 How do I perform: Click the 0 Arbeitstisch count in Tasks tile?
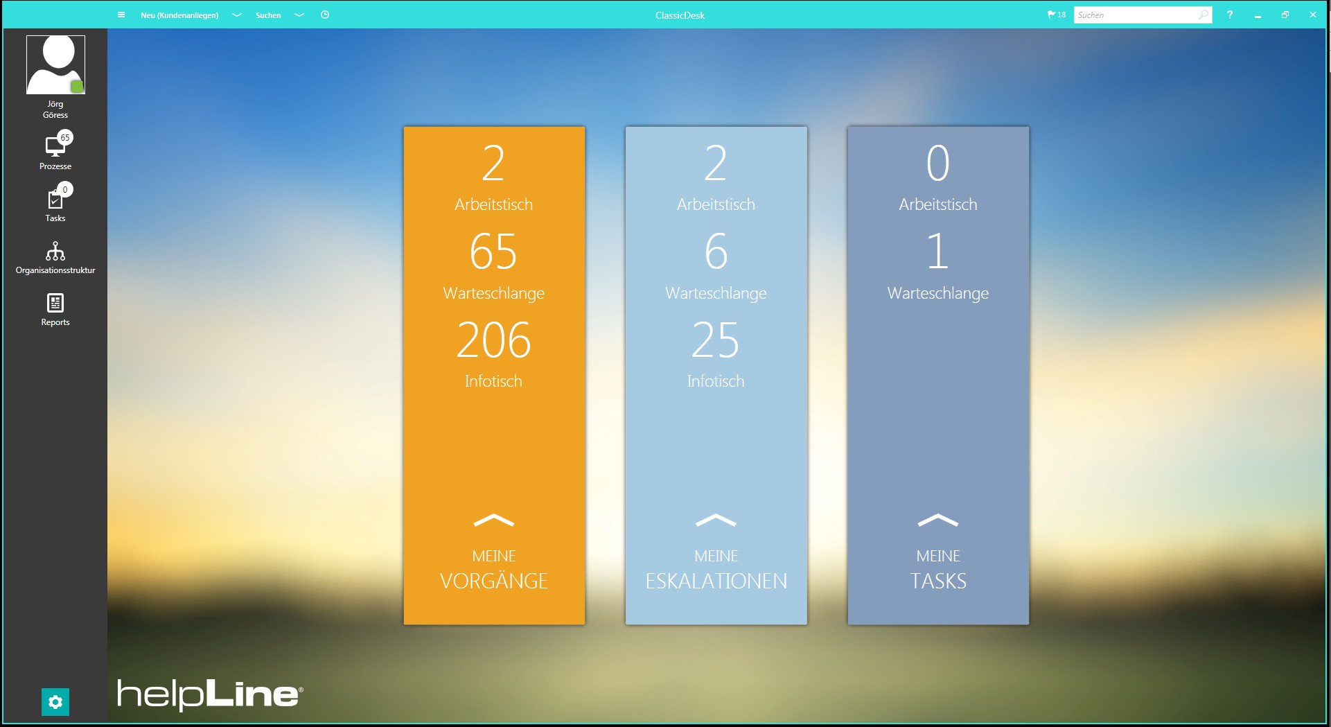coord(938,177)
